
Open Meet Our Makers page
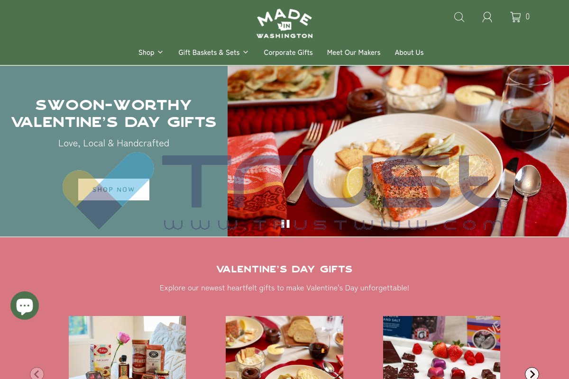tap(354, 53)
